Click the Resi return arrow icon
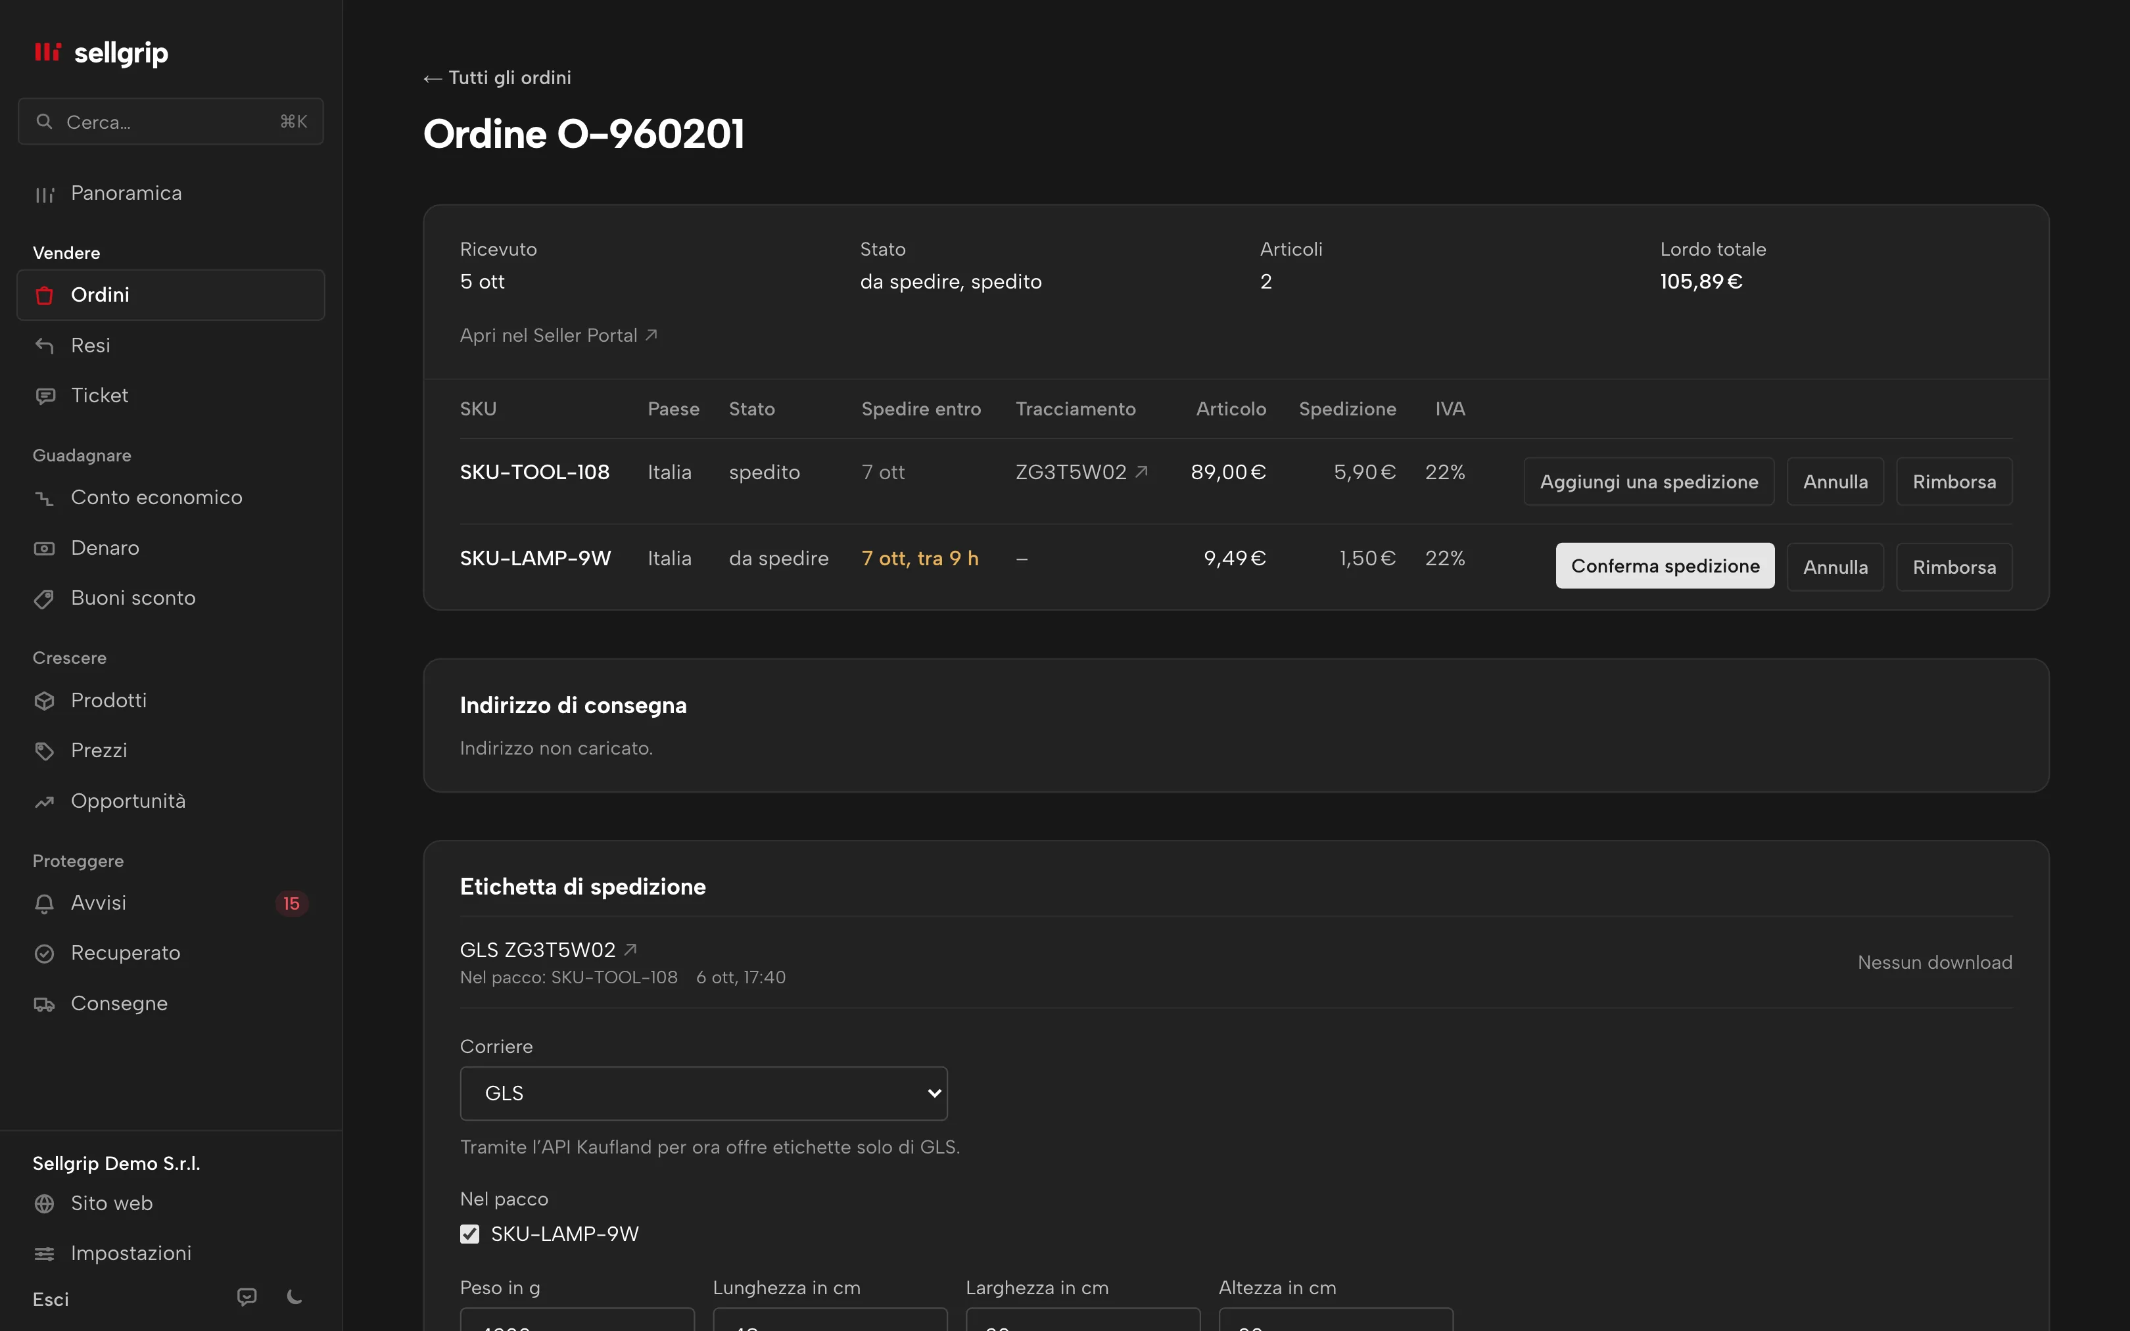2130x1331 pixels. (45, 346)
